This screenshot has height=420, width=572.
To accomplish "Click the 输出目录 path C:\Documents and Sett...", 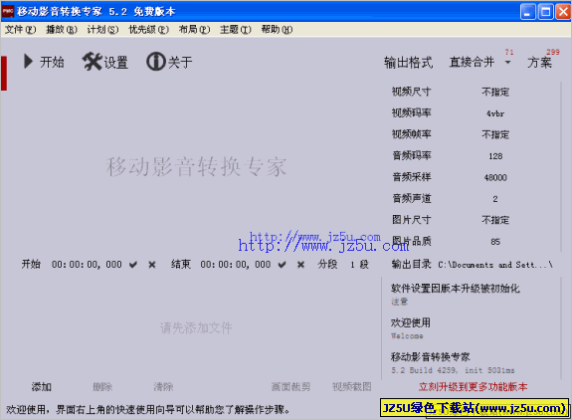I will (x=495, y=265).
